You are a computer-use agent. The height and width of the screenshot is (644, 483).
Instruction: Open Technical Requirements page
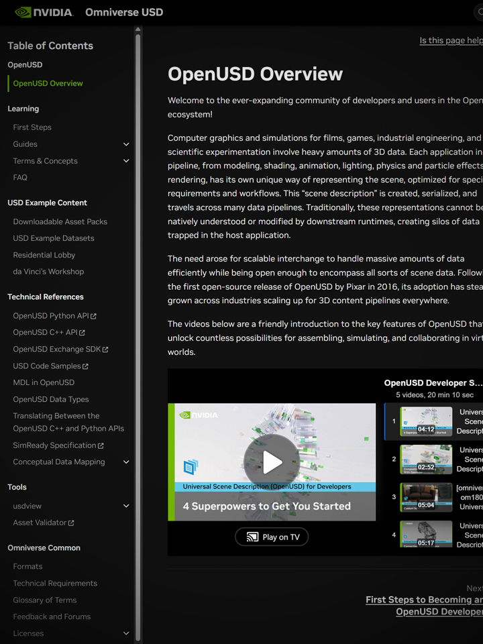[x=55, y=583]
